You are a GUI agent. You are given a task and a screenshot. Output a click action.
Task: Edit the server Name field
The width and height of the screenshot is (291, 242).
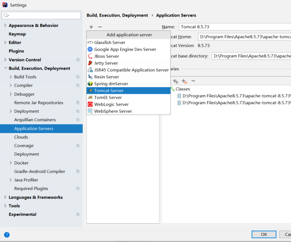pyautogui.click(x=235, y=27)
